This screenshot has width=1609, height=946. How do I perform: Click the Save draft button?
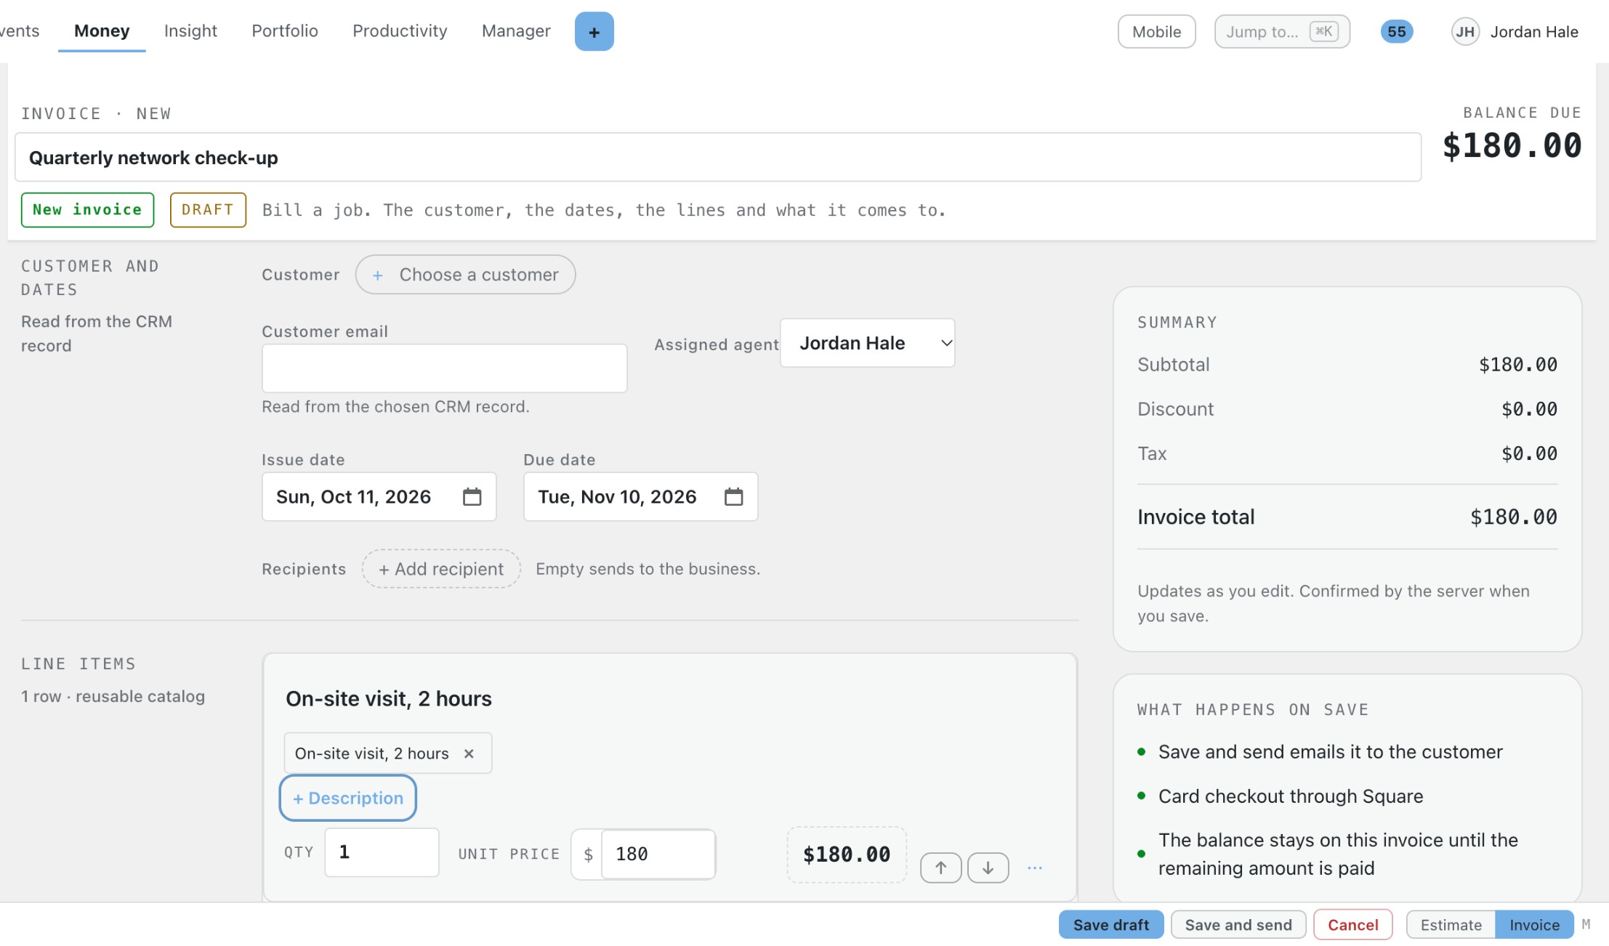(x=1110, y=925)
